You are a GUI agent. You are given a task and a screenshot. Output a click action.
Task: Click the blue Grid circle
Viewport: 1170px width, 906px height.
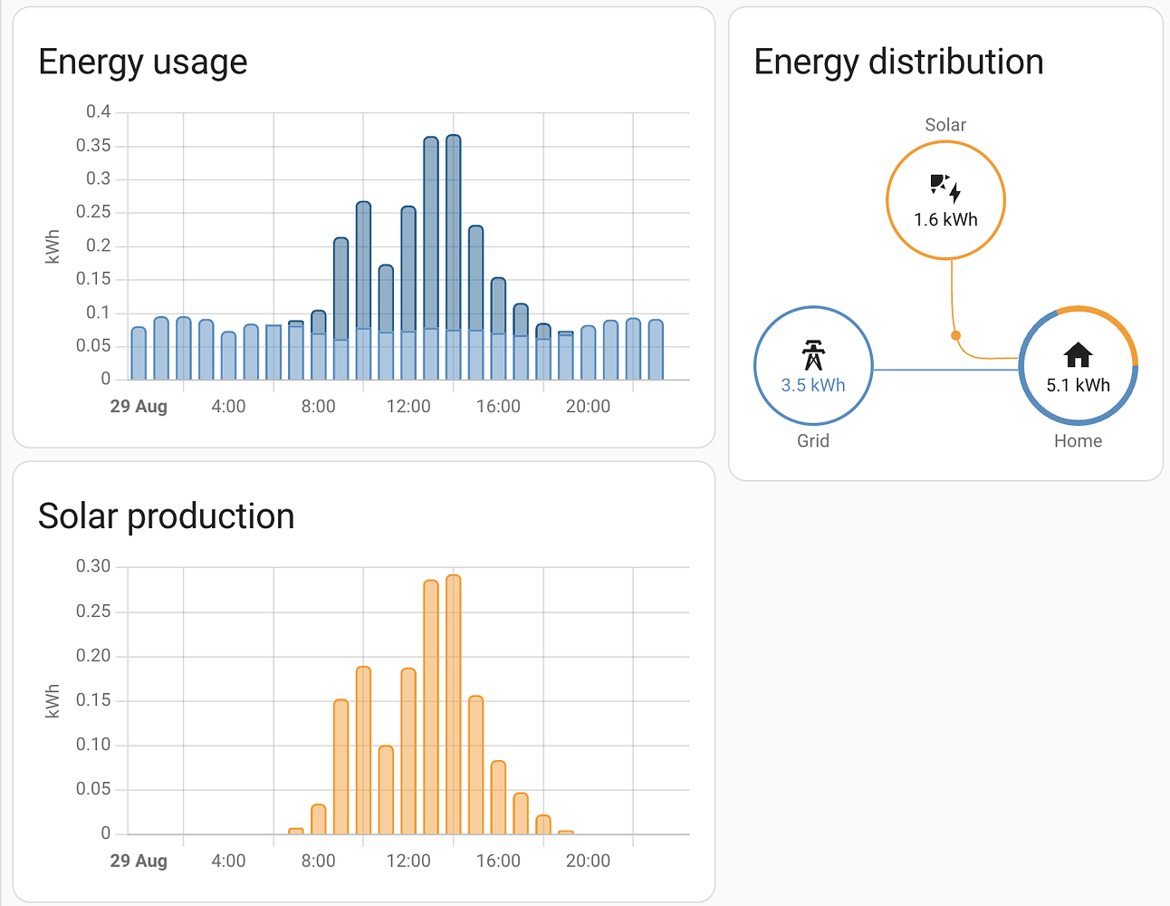(x=813, y=365)
